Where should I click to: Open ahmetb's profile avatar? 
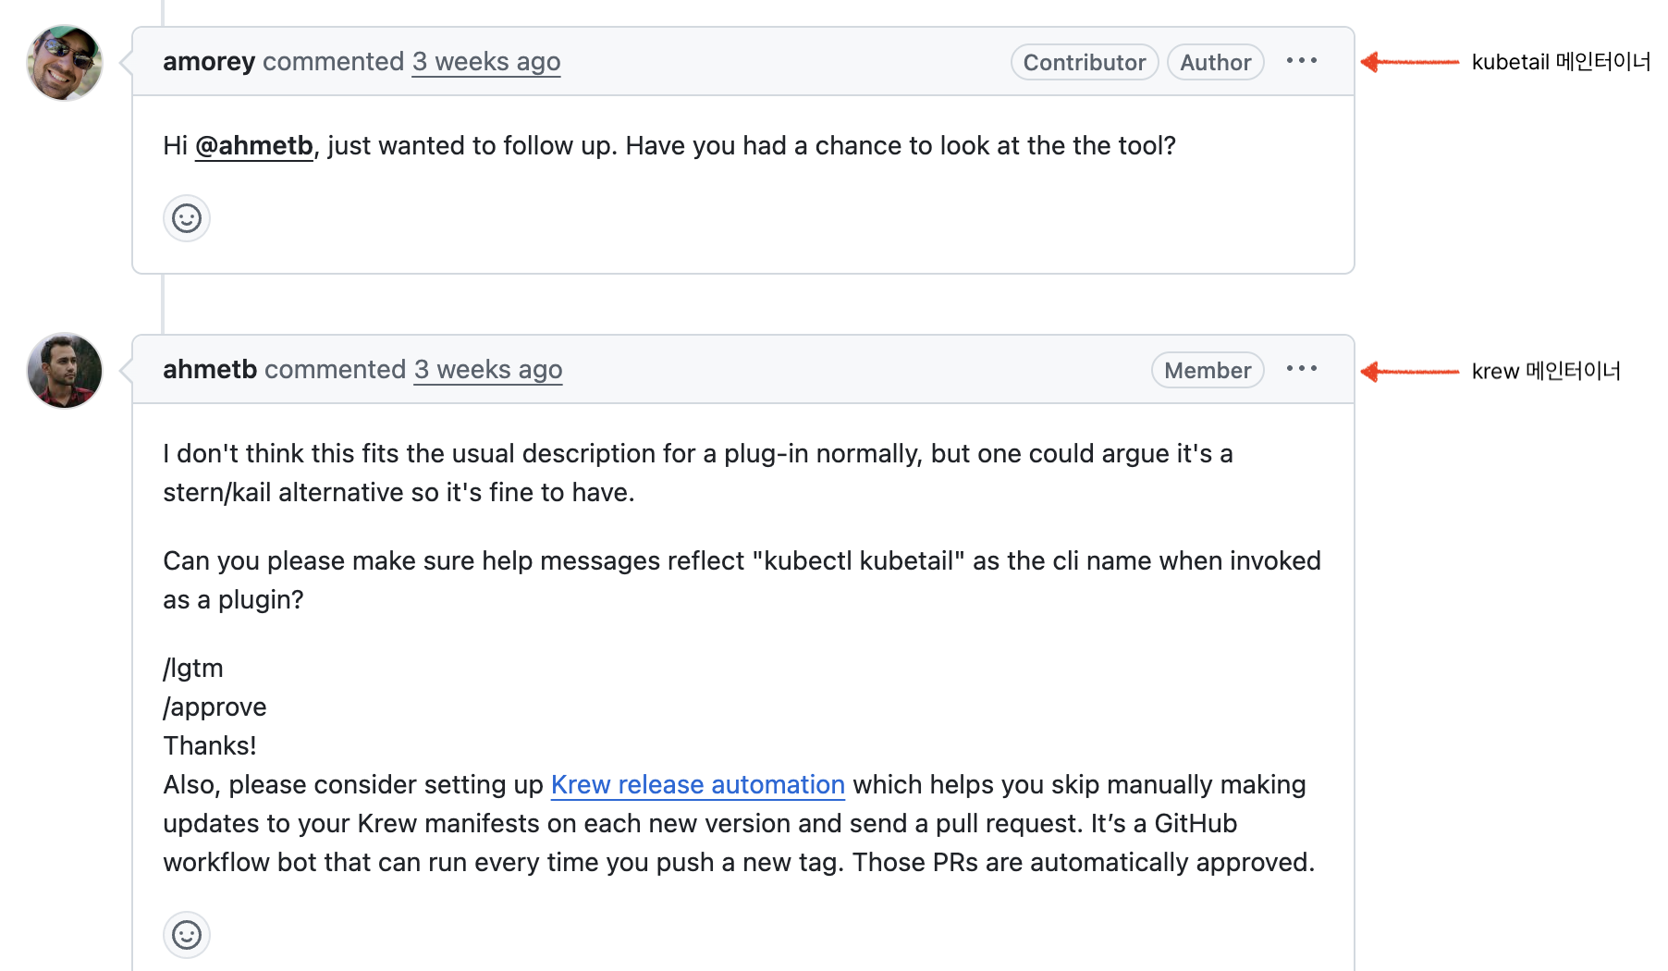[64, 371]
